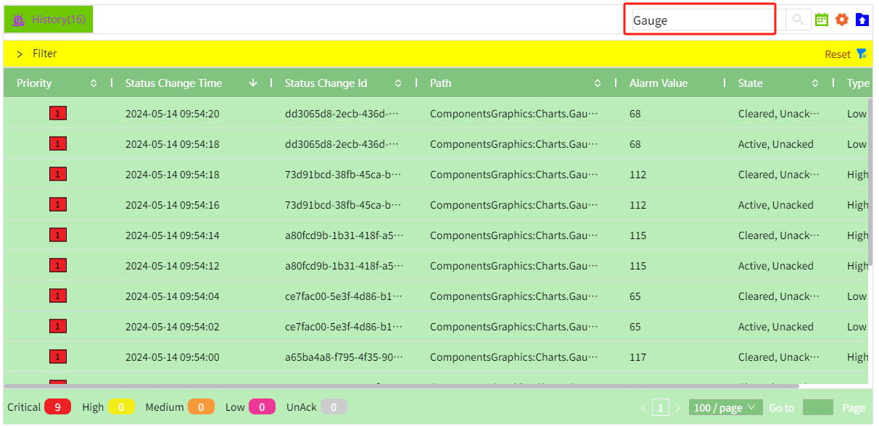This screenshot has width=879, height=426.
Task: Expand the Filter panel chevron
Action: (20, 54)
